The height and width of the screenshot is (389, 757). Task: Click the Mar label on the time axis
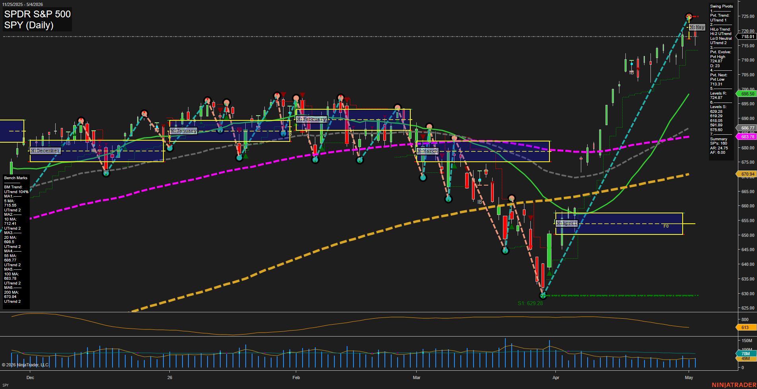tap(417, 377)
